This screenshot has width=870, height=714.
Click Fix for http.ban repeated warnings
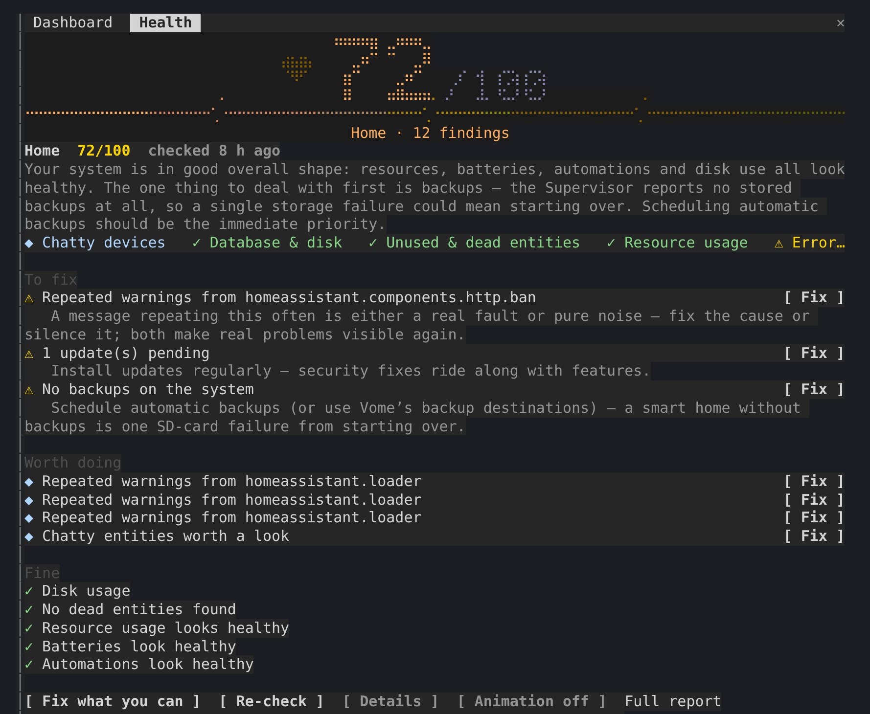tap(814, 297)
